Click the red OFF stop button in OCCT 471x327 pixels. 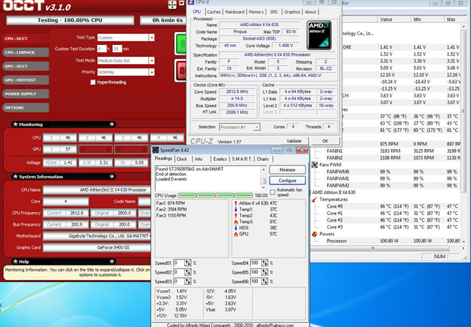[181, 71]
